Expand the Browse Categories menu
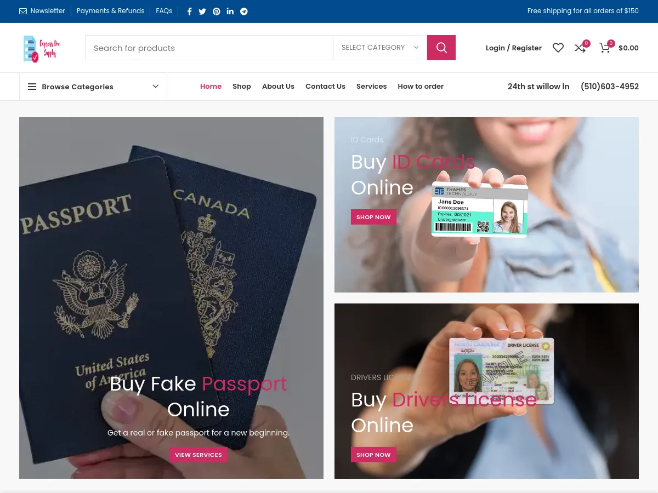The image size is (658, 493). [93, 87]
